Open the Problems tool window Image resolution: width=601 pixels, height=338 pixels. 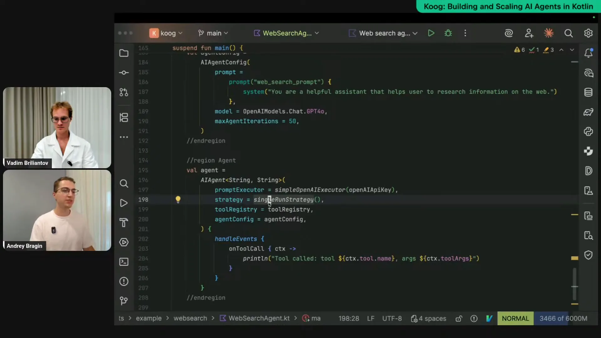coord(124,281)
